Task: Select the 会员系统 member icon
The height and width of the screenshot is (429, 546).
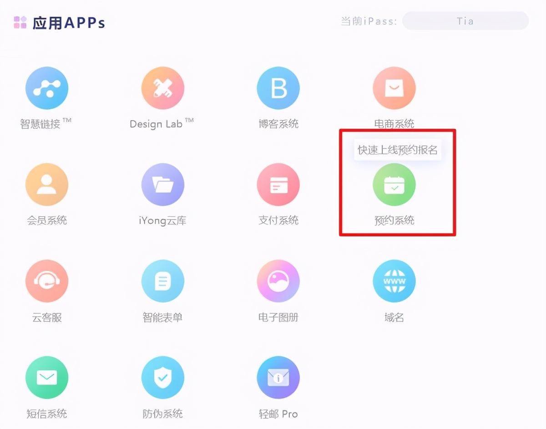Action: pyautogui.click(x=47, y=184)
